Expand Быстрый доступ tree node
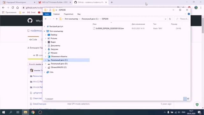Viewport: 204px width, 115px height. tap(45, 27)
